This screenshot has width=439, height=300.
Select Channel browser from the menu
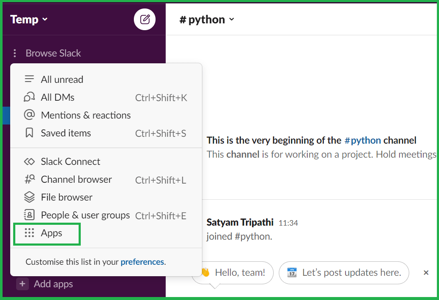76,179
